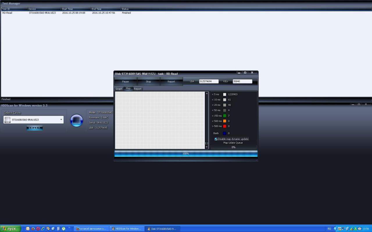Screen dimensions: 372x232
Task: Click the red over 500 ms color swatch
Action: pyautogui.click(x=224, y=126)
